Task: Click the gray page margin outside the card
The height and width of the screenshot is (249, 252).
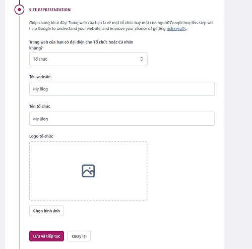Action: (238, 125)
